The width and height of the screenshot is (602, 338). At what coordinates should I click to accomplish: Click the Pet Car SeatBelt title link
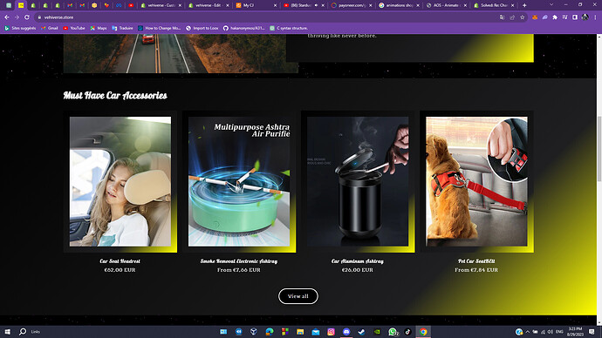(476, 261)
